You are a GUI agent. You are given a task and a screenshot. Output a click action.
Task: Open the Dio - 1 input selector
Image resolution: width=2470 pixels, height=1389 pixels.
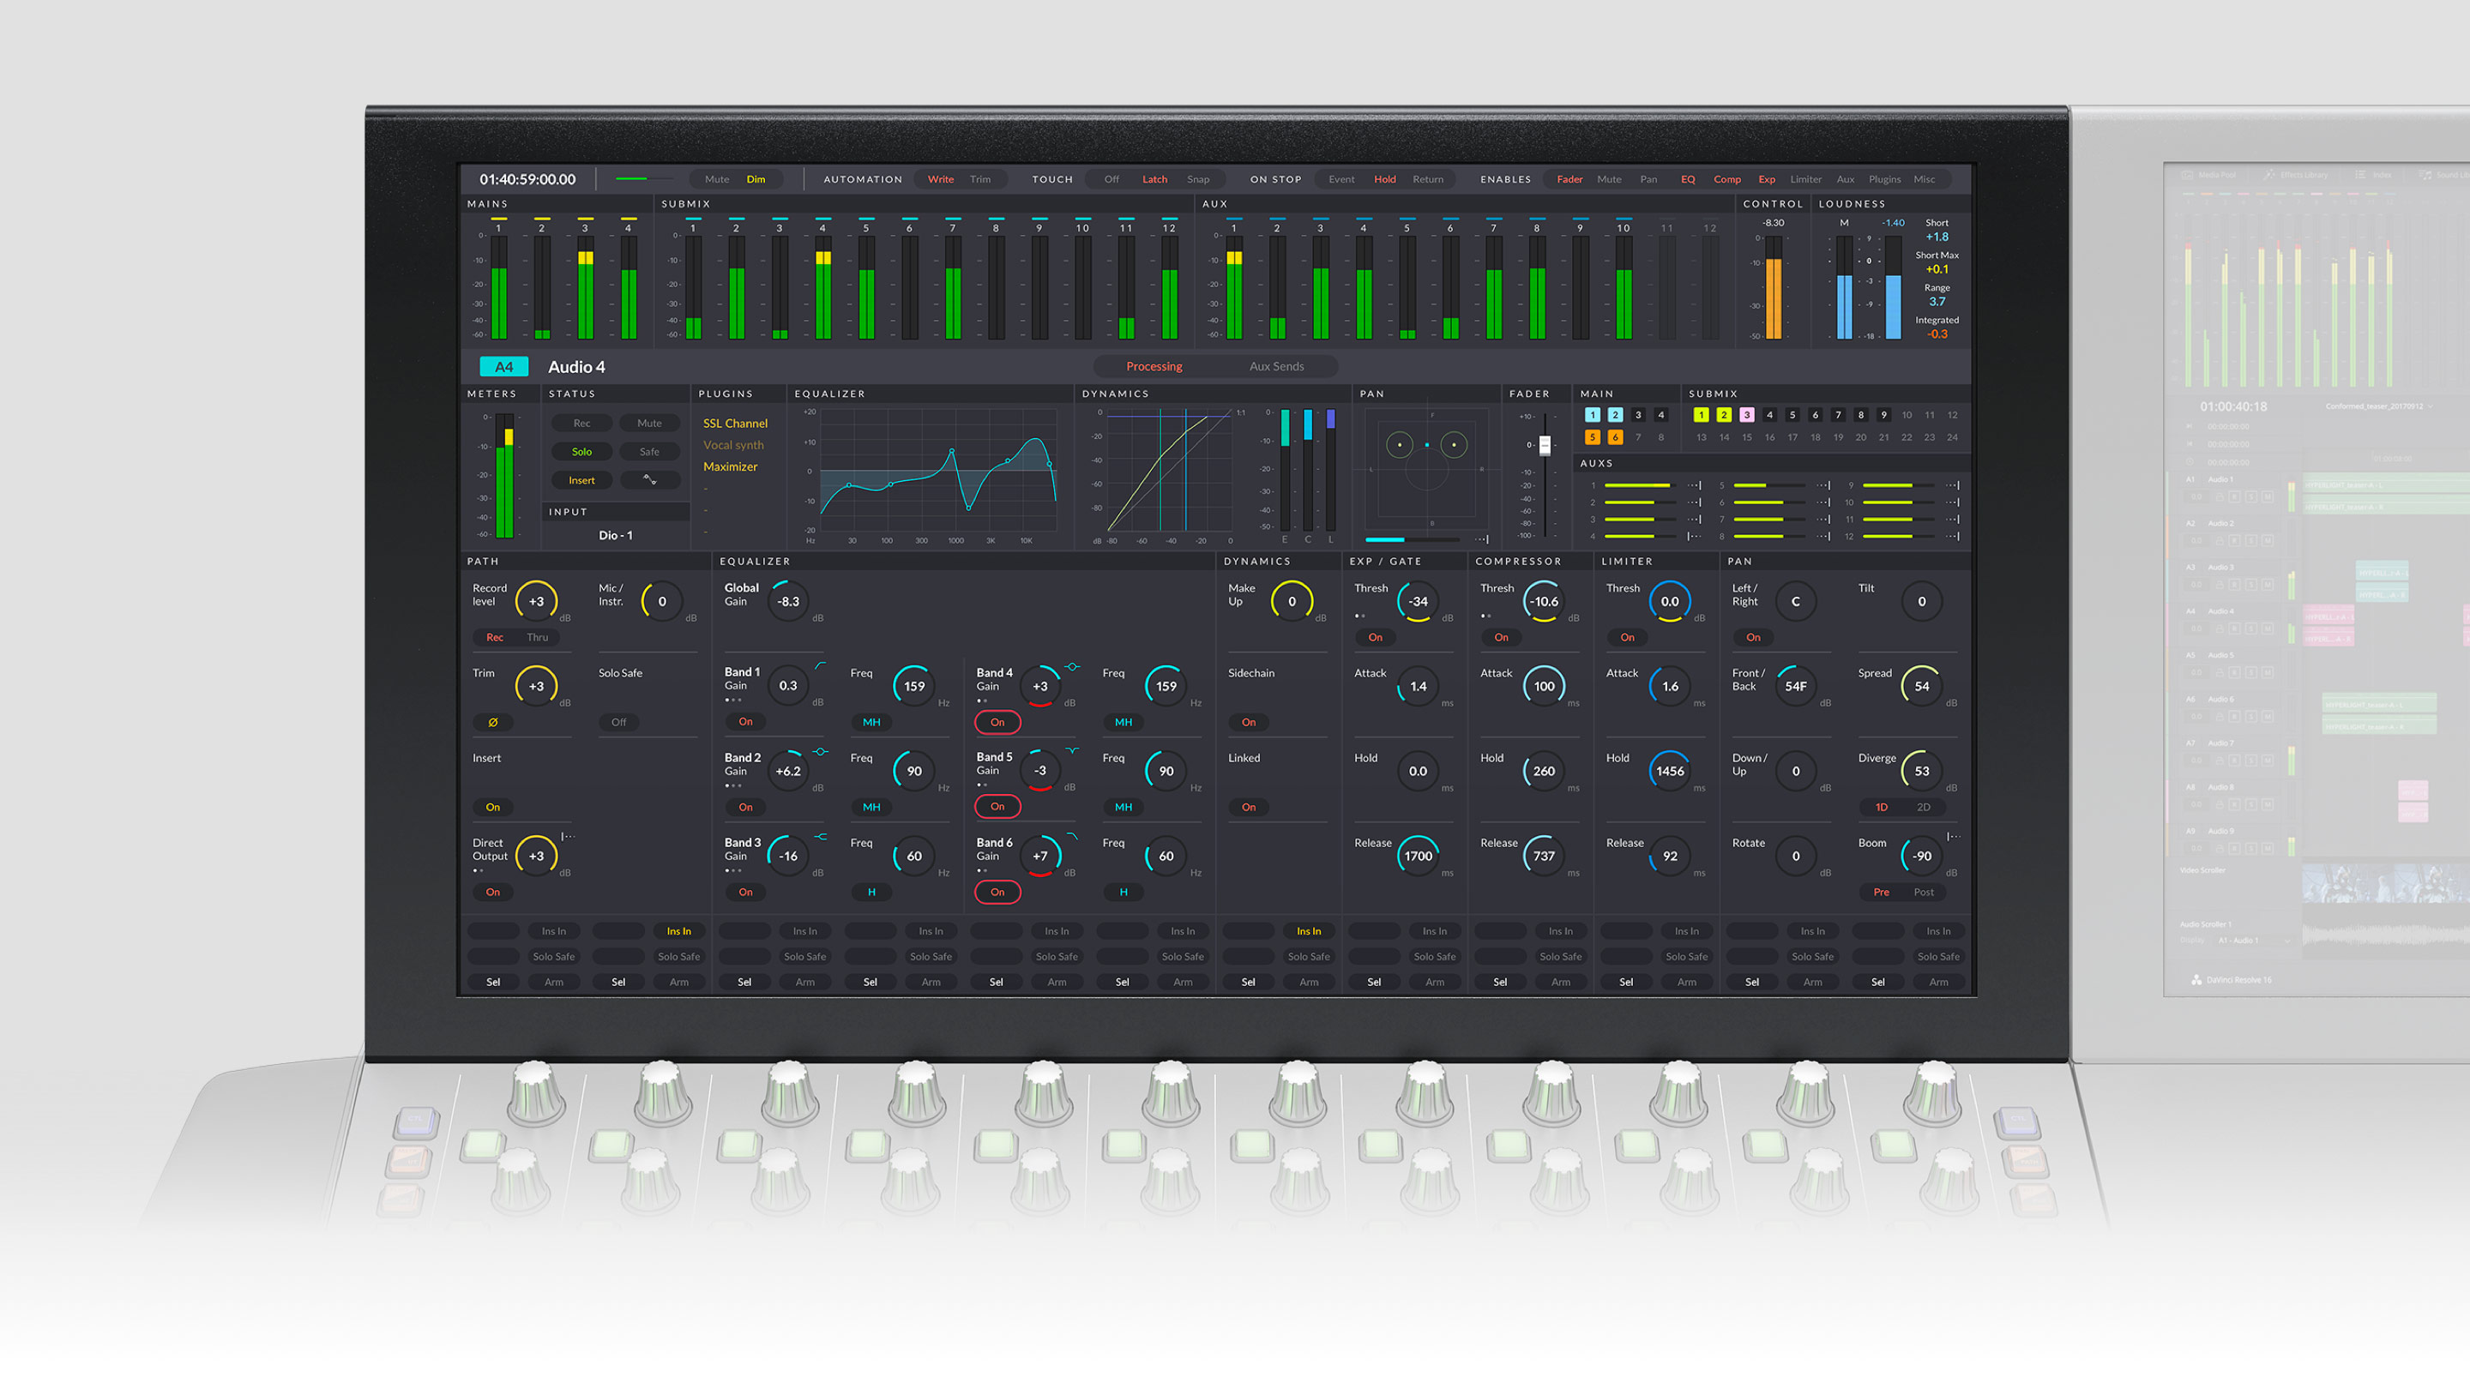[x=616, y=535]
